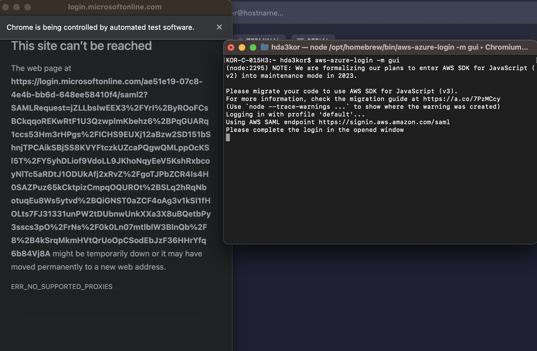
Task: Click the Terminal title showing aws-azure-login -m gui
Action: (x=398, y=47)
